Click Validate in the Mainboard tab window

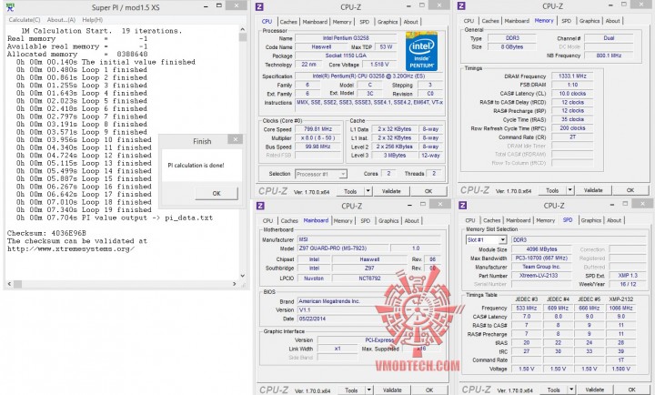click(392, 390)
